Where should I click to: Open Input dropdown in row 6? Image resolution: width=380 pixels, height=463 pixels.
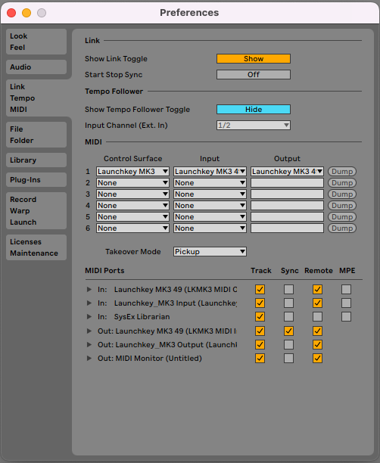click(210, 228)
